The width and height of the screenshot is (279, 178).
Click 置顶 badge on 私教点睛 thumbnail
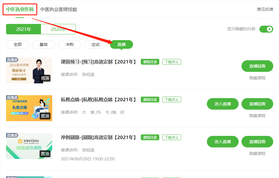click(45, 116)
